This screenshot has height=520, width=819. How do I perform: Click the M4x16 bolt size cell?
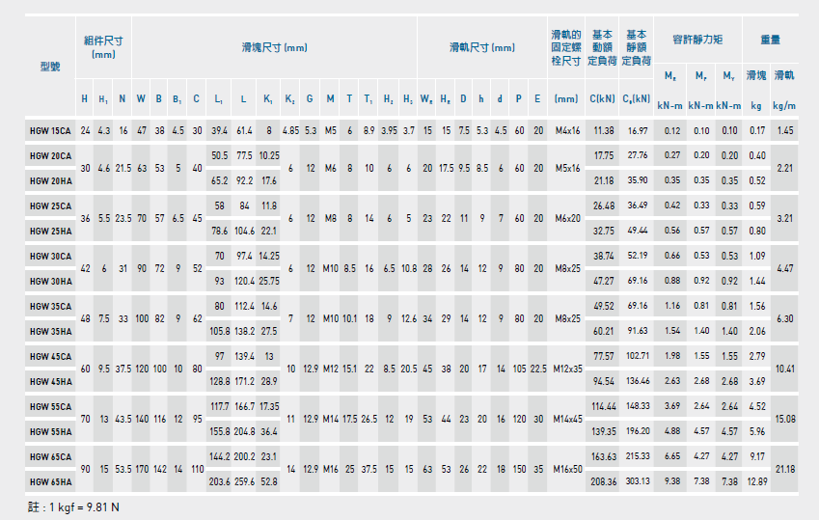tap(565, 130)
